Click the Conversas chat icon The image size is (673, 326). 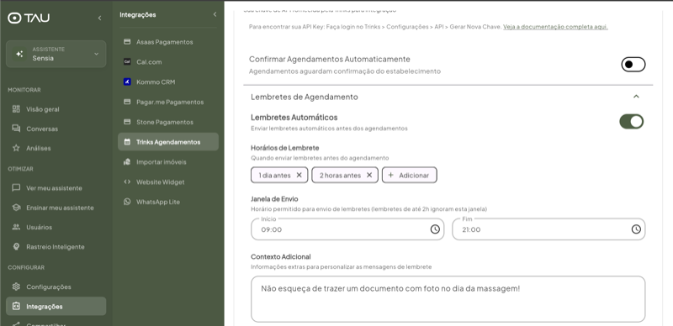pos(16,129)
